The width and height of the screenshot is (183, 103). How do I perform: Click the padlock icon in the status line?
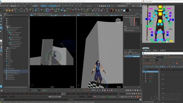click(57, 6)
